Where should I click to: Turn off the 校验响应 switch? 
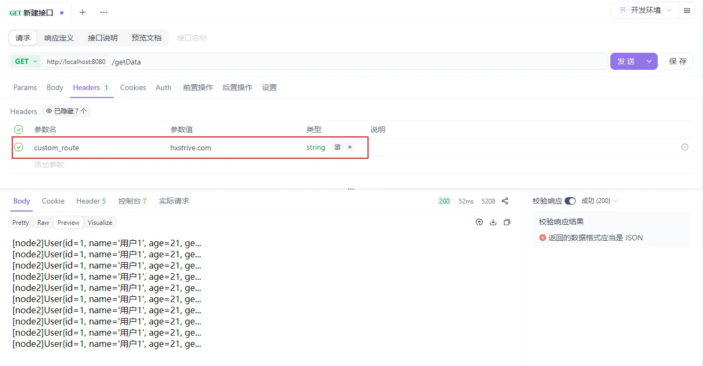pyautogui.click(x=570, y=201)
